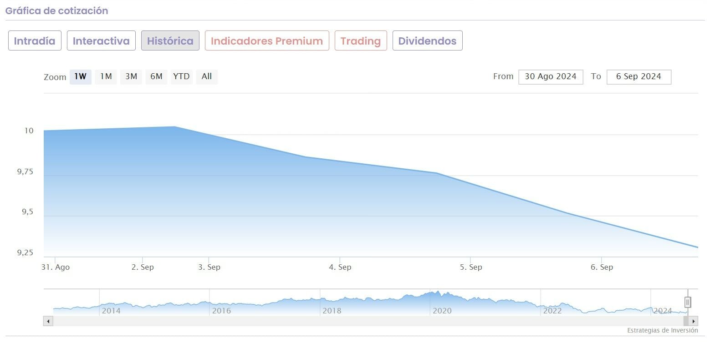The image size is (710, 358).
Task: Show the Dividendos tab
Action: click(x=427, y=41)
